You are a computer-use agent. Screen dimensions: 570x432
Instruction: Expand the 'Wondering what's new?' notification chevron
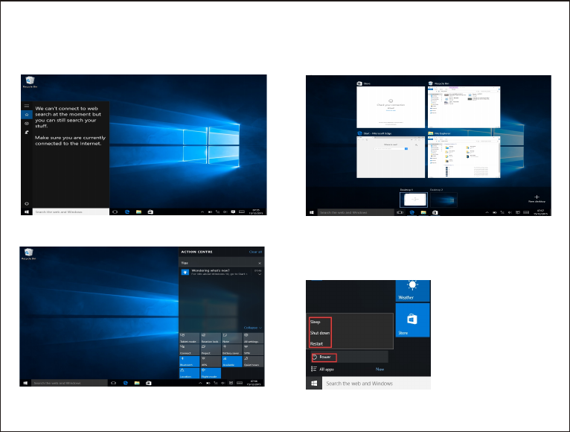point(260,274)
